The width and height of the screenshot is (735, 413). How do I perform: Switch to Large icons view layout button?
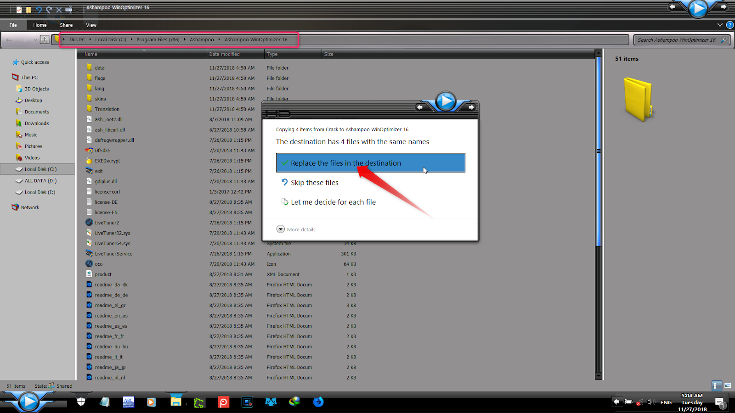(x=728, y=385)
